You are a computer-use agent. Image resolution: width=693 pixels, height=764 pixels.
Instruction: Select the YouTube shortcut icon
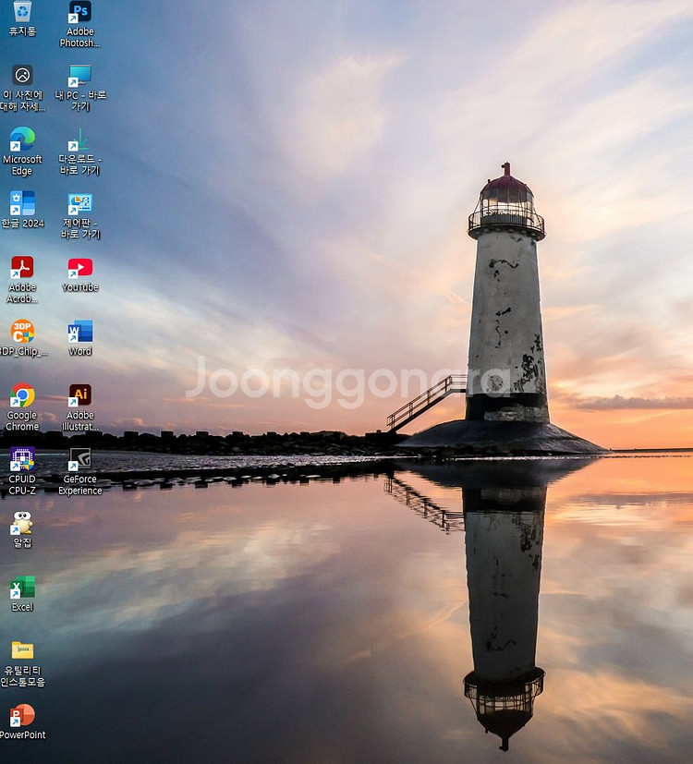click(x=80, y=268)
